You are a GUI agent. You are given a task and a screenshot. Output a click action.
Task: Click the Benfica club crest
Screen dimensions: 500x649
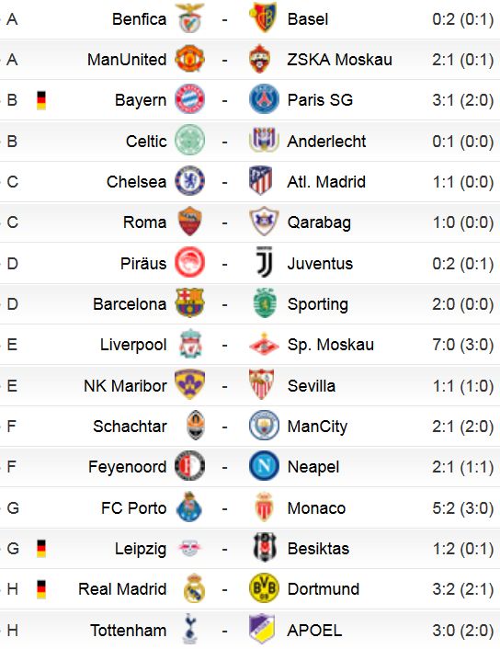[x=189, y=18]
